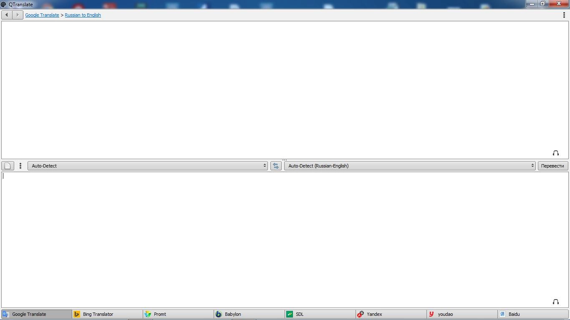This screenshot has height=320, width=570.
Task: Open the three-dot menu beside the clear button
Action: click(20, 166)
